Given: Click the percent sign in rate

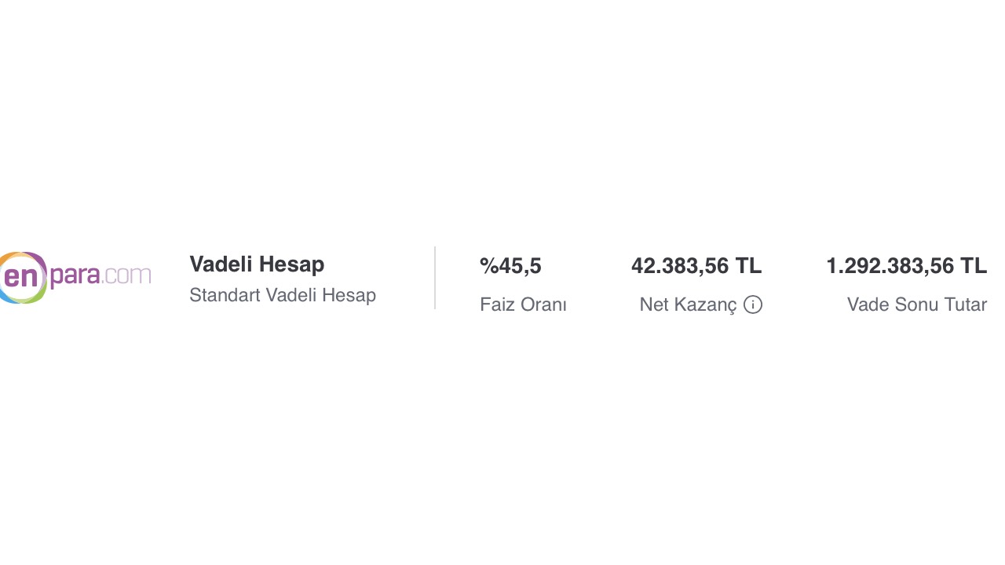Looking at the screenshot, I should (489, 266).
